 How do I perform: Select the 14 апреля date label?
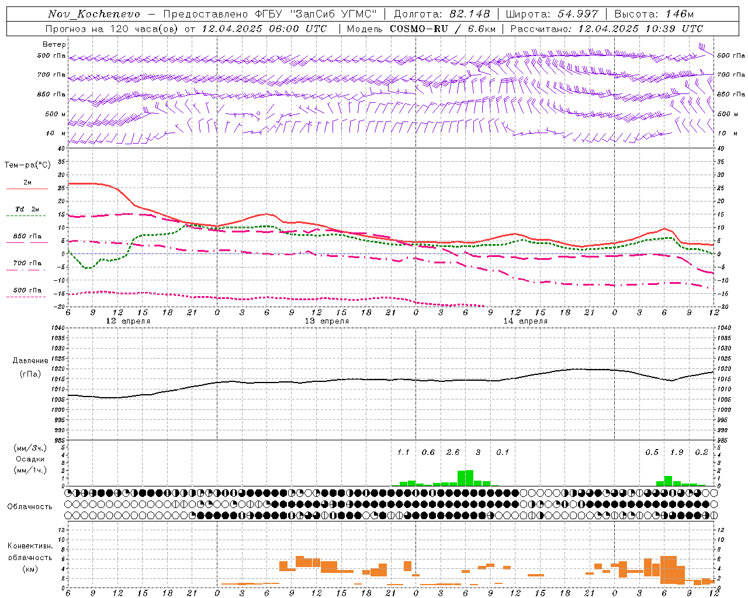525,321
